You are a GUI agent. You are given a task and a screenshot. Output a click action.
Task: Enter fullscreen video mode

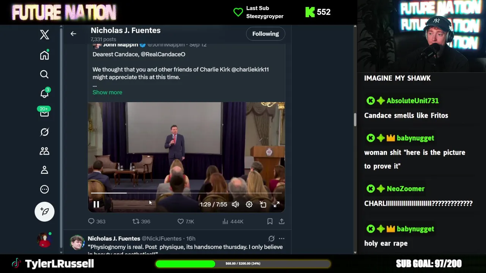(x=276, y=204)
